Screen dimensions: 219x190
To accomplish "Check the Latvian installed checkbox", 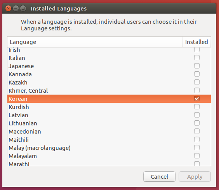I will 196,115.
